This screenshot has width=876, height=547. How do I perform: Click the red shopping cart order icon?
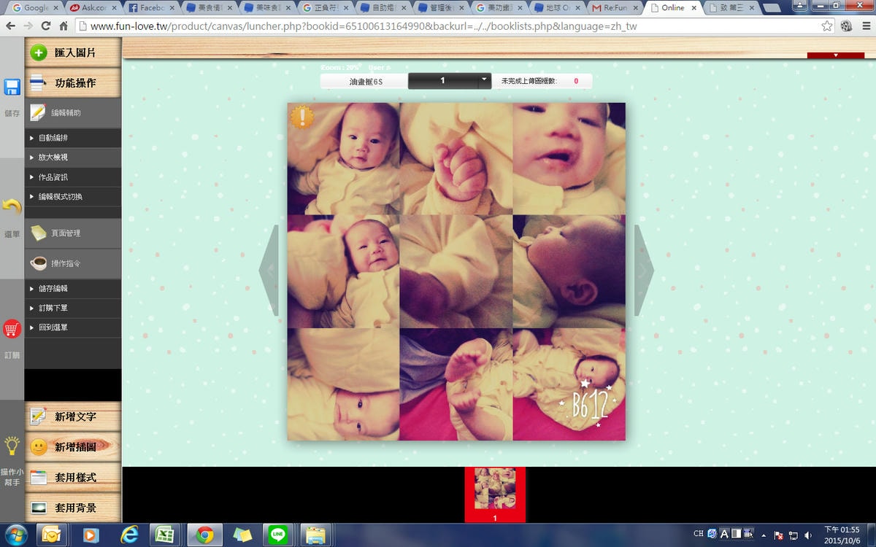coord(12,329)
